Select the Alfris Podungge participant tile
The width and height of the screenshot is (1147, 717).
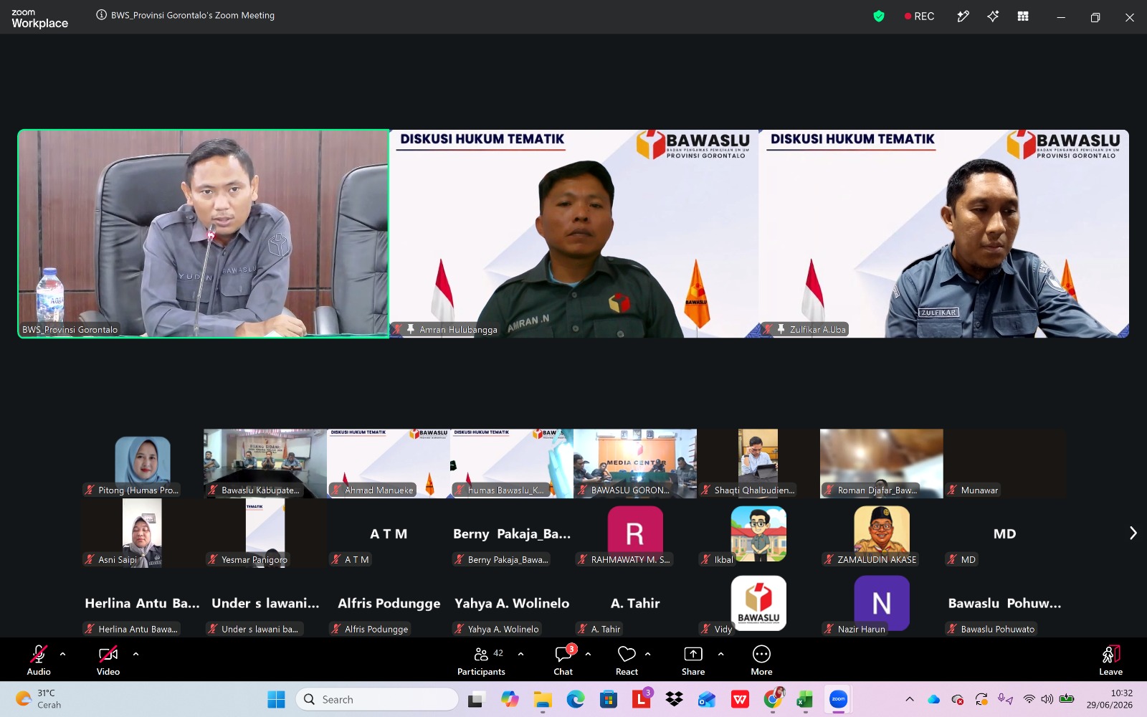tap(389, 602)
